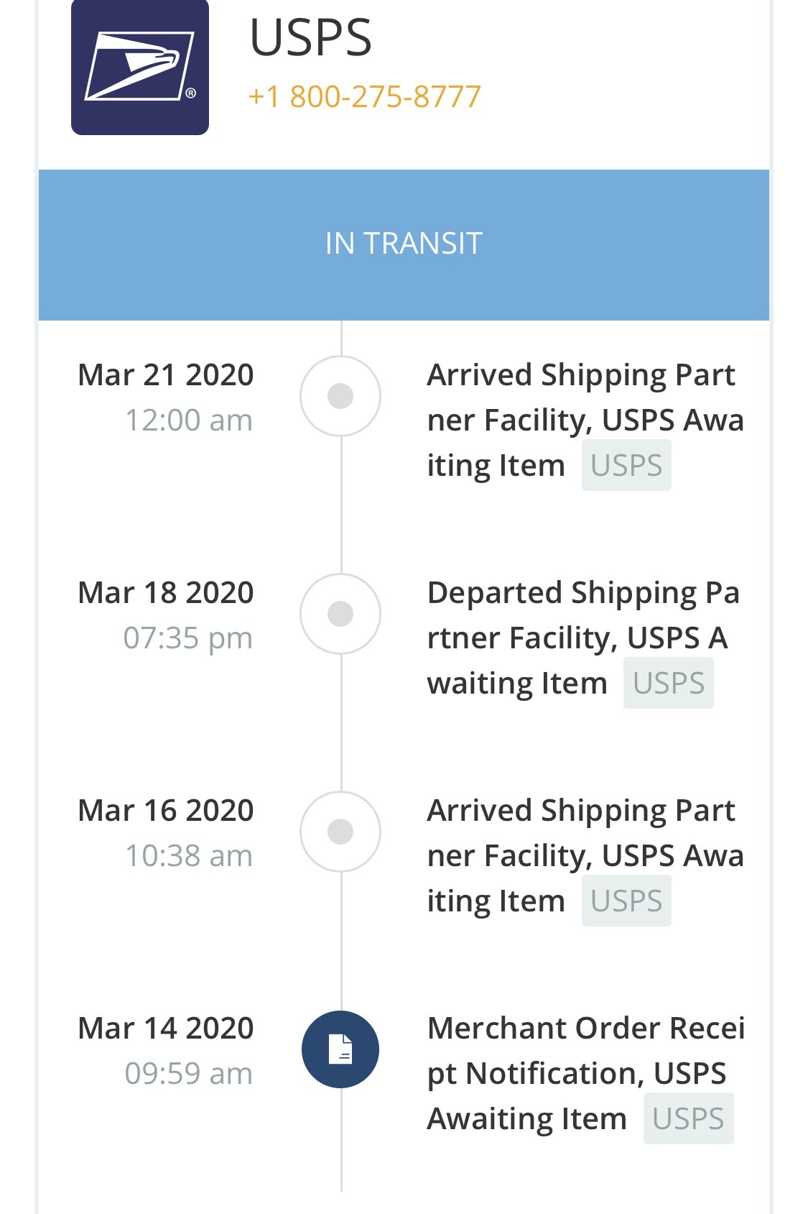Tap USPS tag on Mar 16 event
This screenshot has width=808, height=1214.
(626, 901)
